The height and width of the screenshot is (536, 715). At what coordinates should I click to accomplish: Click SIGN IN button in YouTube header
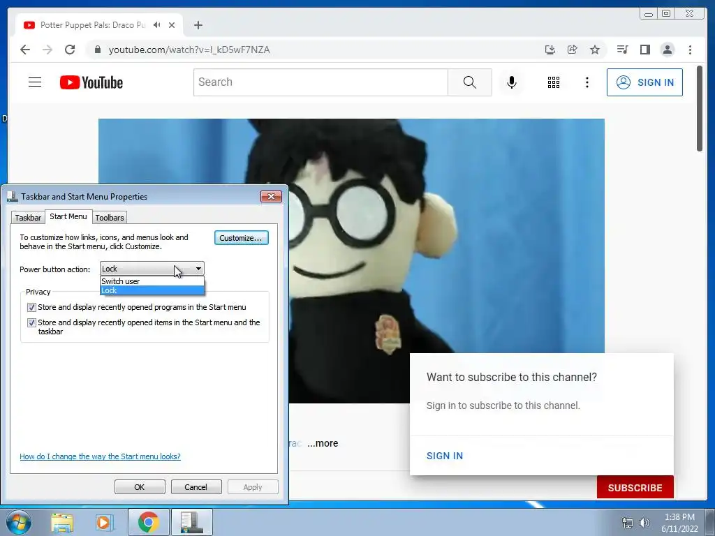pyautogui.click(x=644, y=82)
